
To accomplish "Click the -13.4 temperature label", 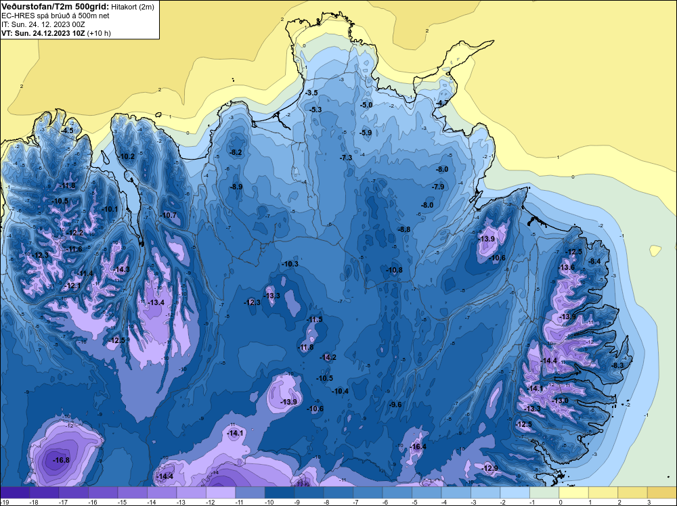I will (156, 302).
